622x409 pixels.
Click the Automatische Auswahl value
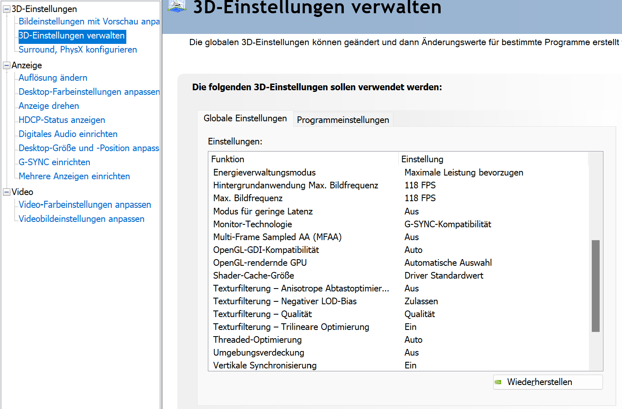pos(448,263)
